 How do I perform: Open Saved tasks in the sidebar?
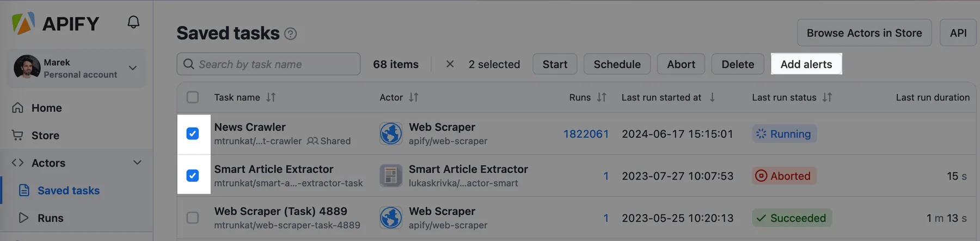point(69,191)
